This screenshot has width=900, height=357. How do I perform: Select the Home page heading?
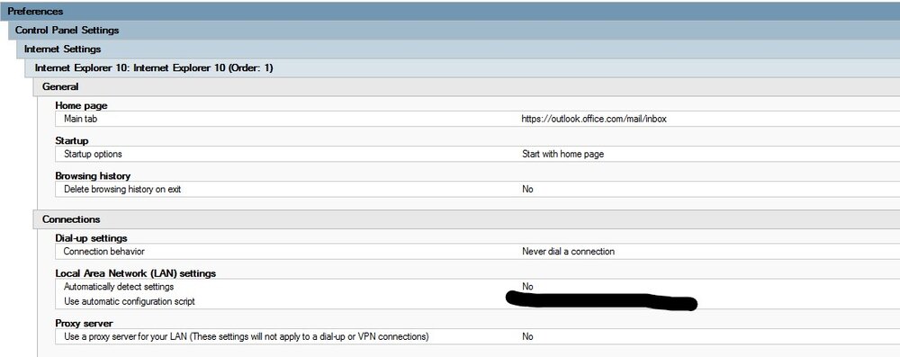[81, 105]
